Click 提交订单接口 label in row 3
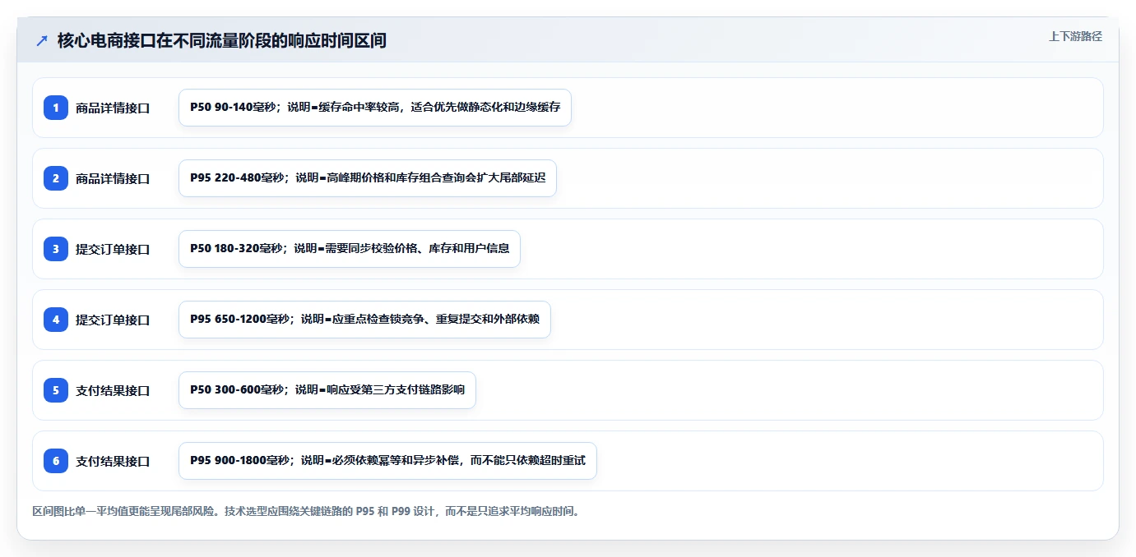 pos(113,249)
